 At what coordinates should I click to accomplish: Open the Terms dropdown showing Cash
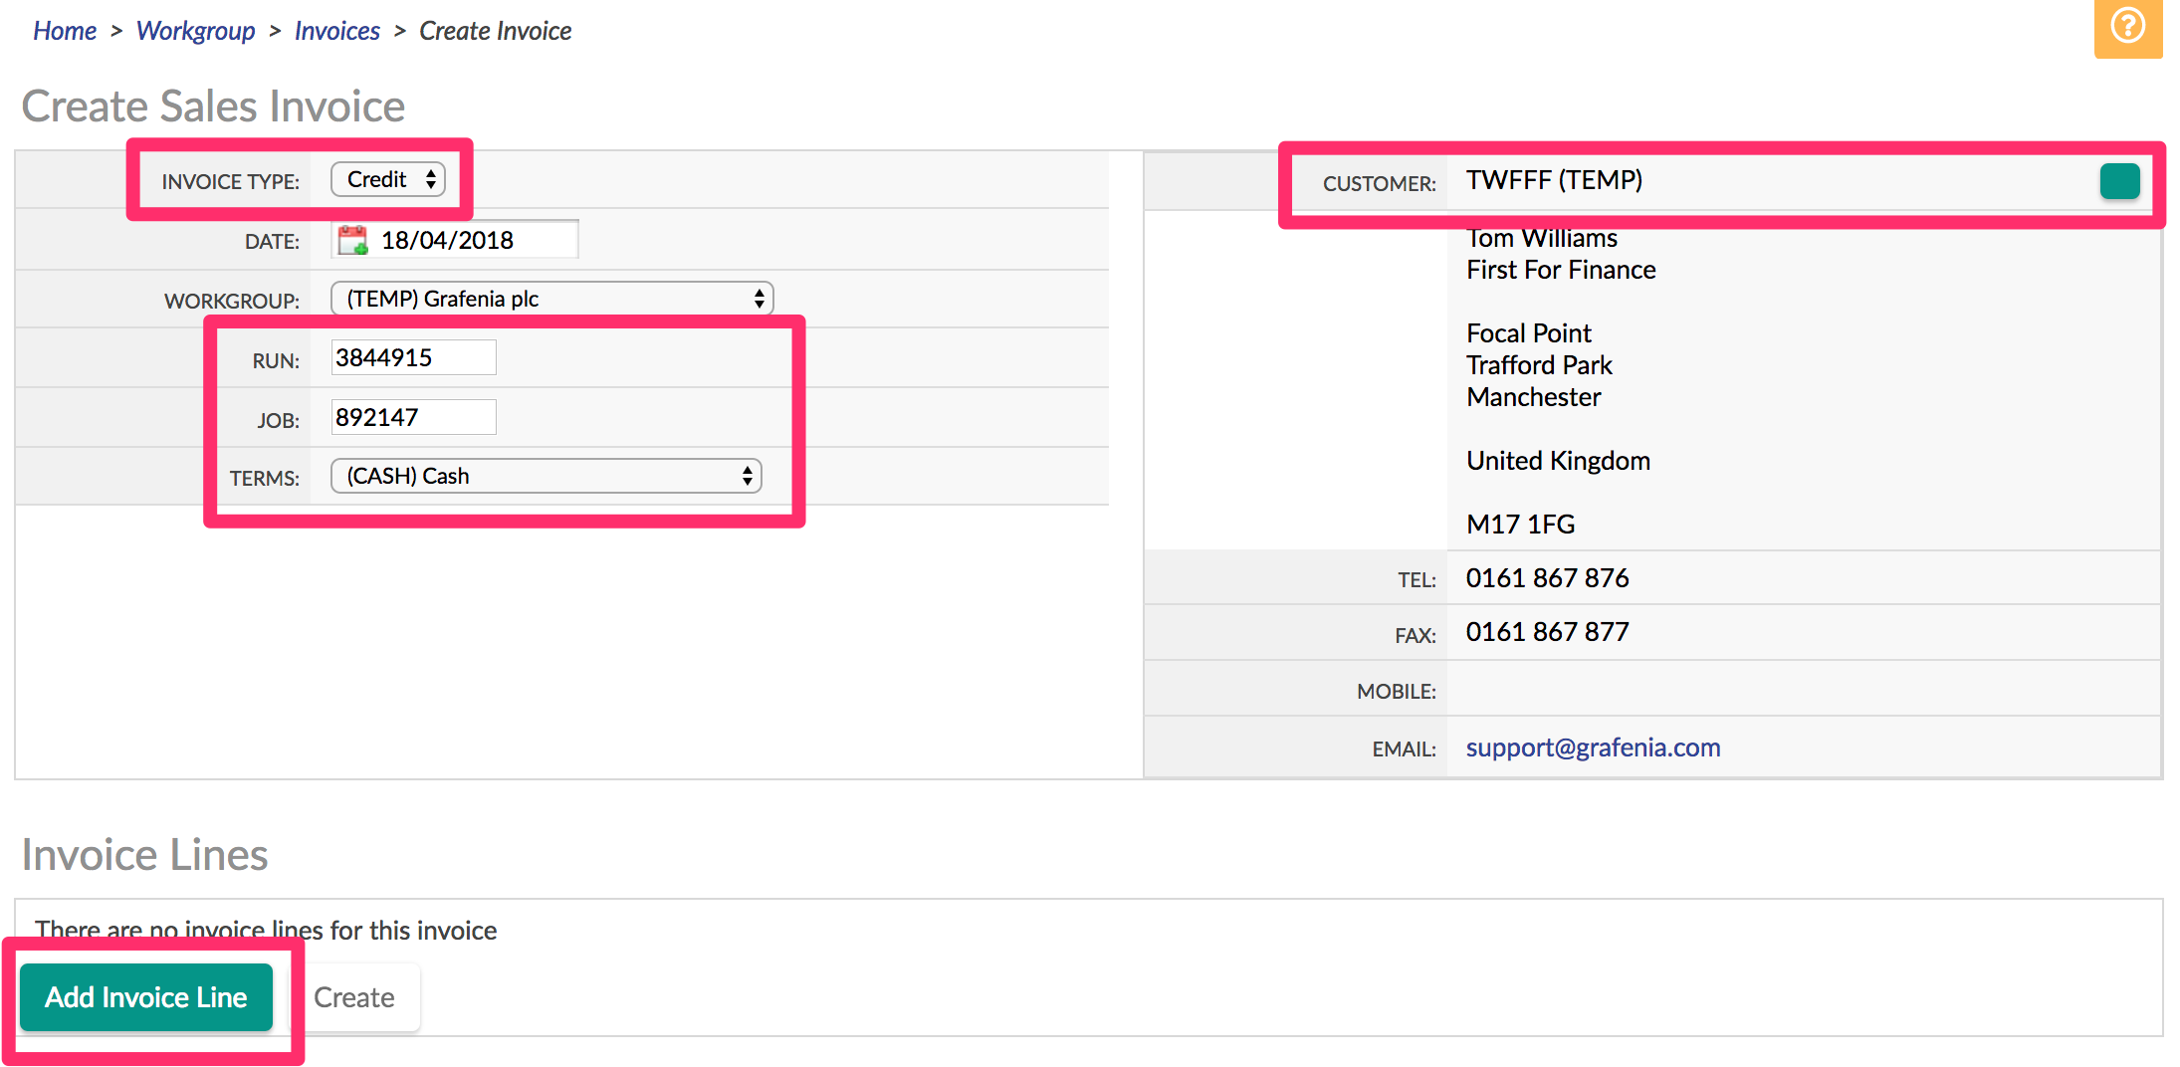545,476
